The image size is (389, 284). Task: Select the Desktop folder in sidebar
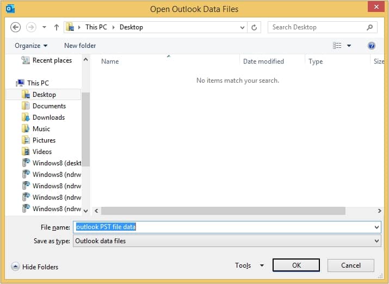(44, 95)
